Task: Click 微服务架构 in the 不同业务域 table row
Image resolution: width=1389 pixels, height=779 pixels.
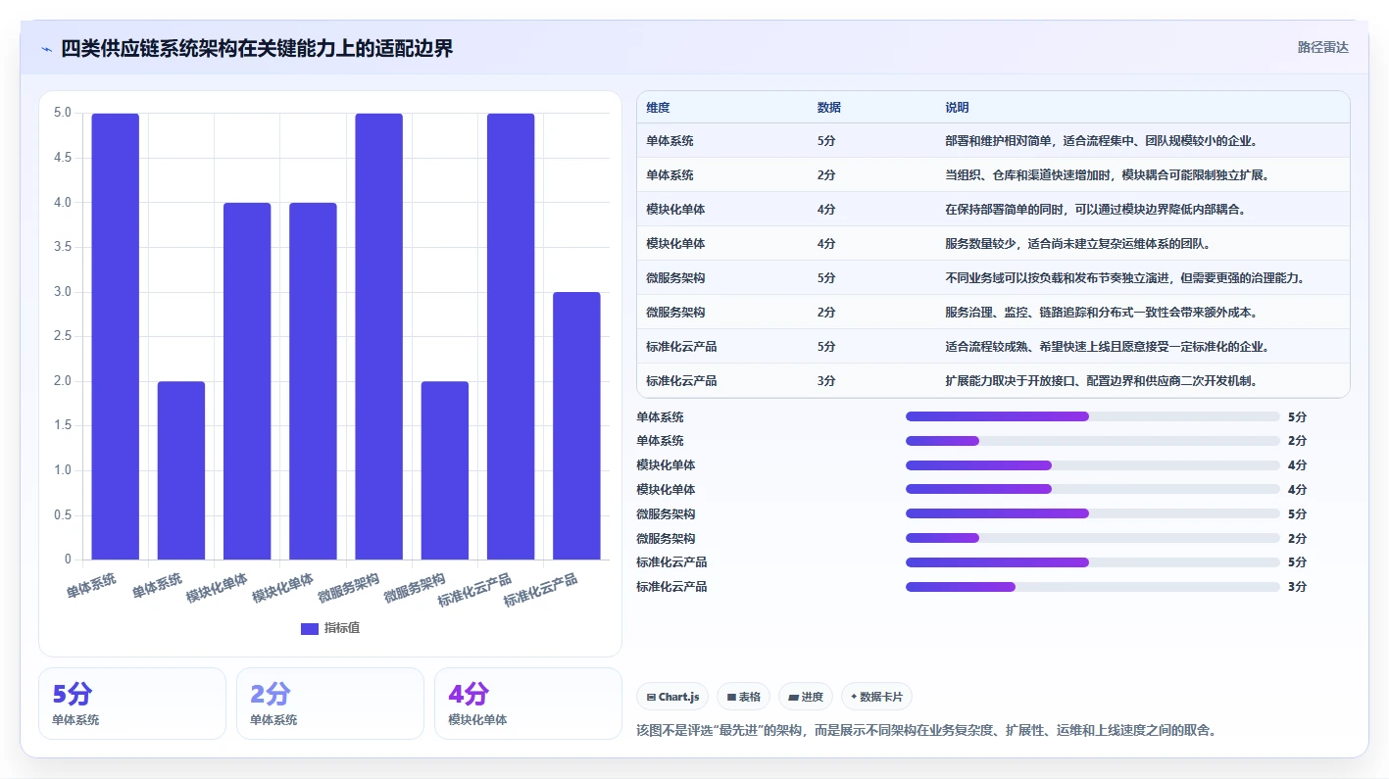Action: [x=676, y=278]
